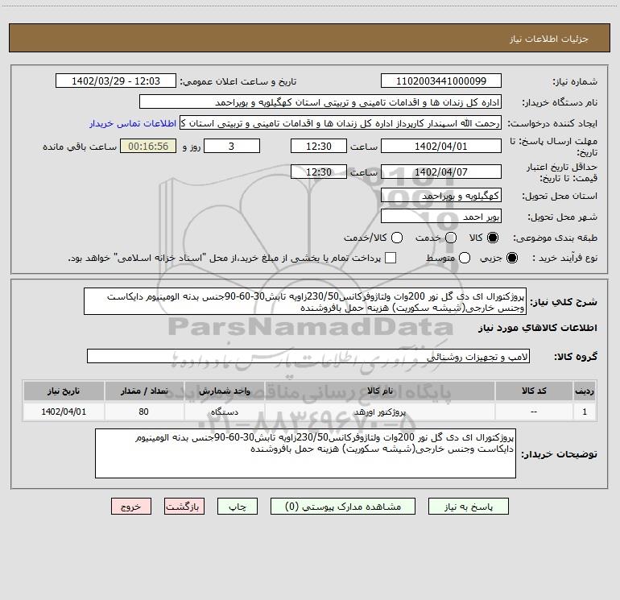
Task: Select the جزیی purchase type radio
Action: click(x=511, y=258)
